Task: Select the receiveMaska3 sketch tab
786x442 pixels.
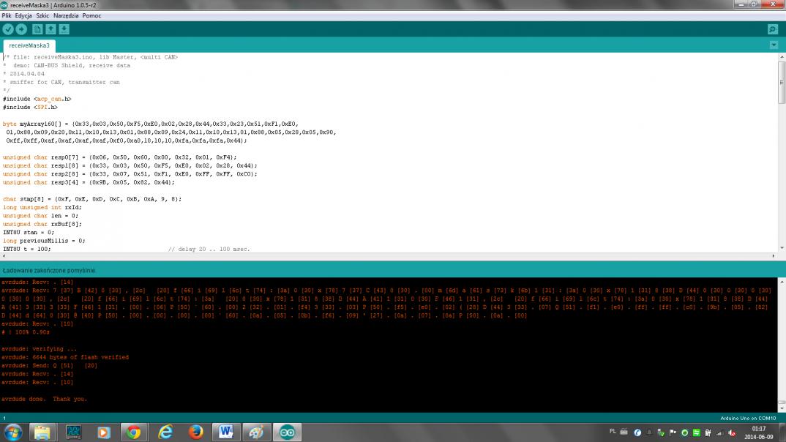Action: pos(29,45)
